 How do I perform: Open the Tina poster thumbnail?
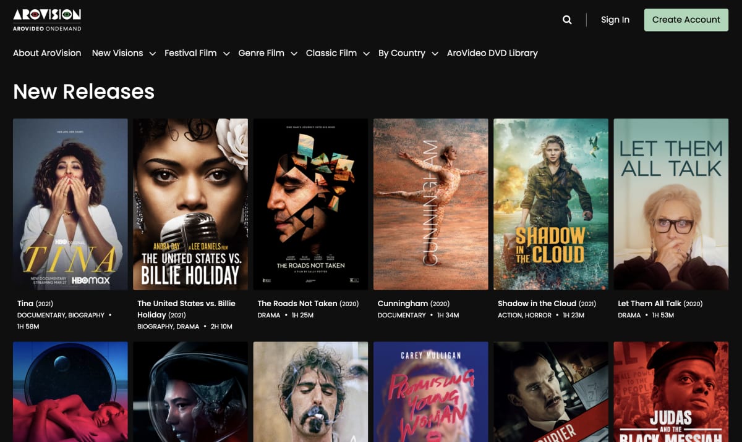pos(70,204)
